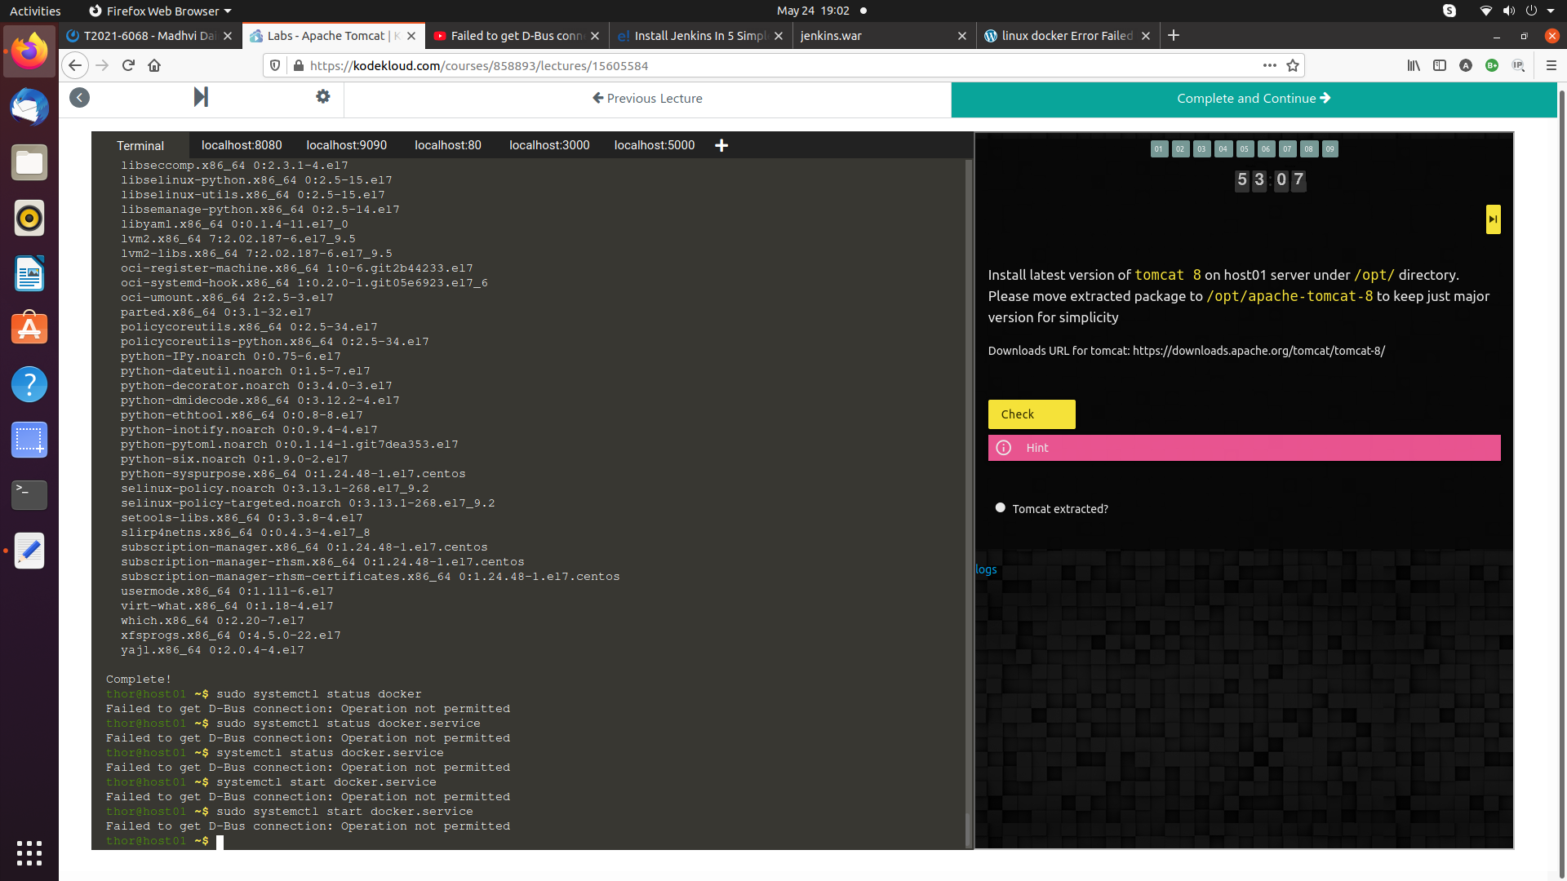
Task: Reload the current page
Action: click(128, 65)
